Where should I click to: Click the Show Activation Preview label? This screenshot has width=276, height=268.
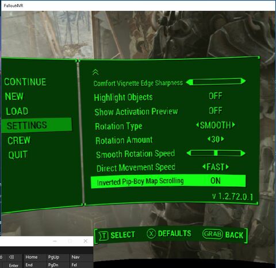pos(136,112)
